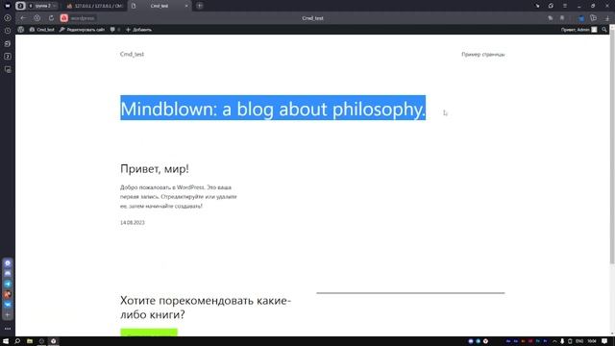Open comments bubble in admin bar
615x346 pixels.
coord(115,30)
